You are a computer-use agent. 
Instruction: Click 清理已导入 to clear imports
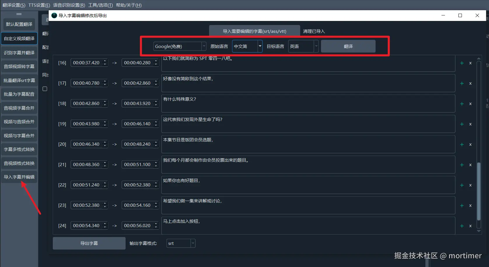pos(314,31)
